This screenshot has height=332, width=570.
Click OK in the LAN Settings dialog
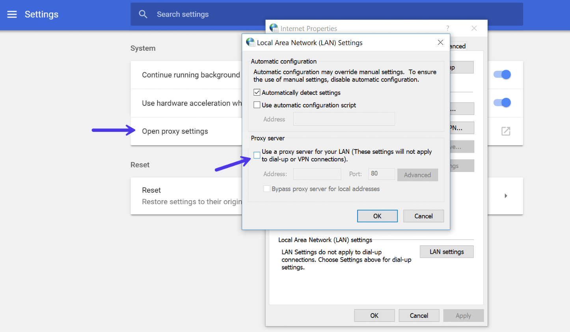[x=377, y=216]
